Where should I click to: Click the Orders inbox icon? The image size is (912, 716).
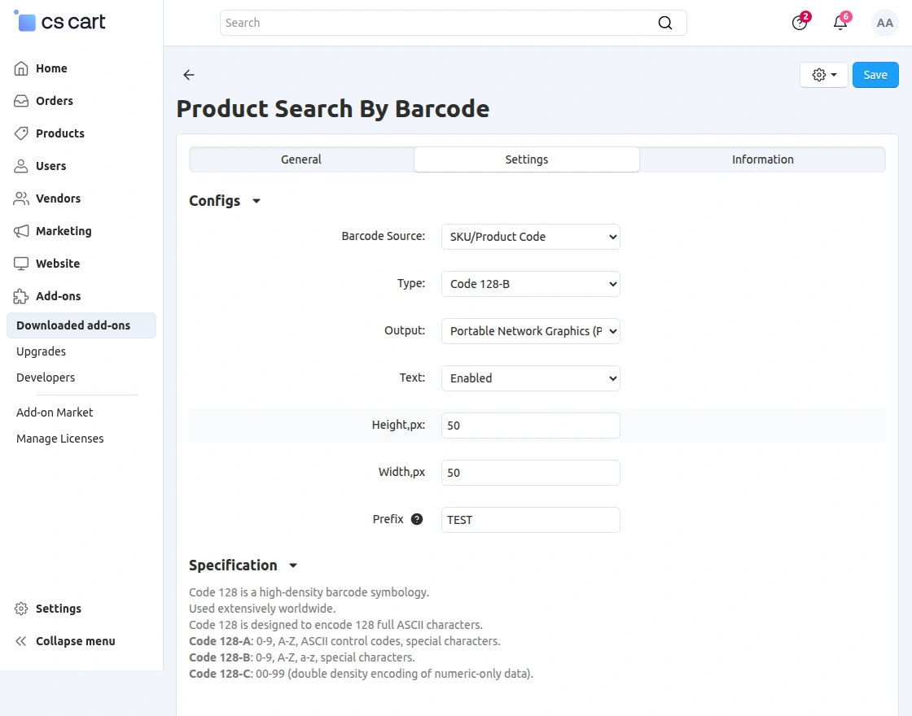pos(21,101)
